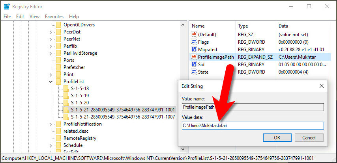Click the REG_EXPAND_SZ type cell
The image size is (337, 163).
click(x=255, y=57)
